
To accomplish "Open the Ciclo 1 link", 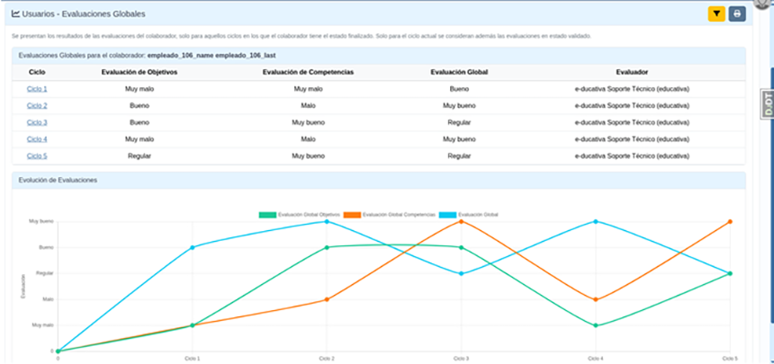I will coord(37,89).
